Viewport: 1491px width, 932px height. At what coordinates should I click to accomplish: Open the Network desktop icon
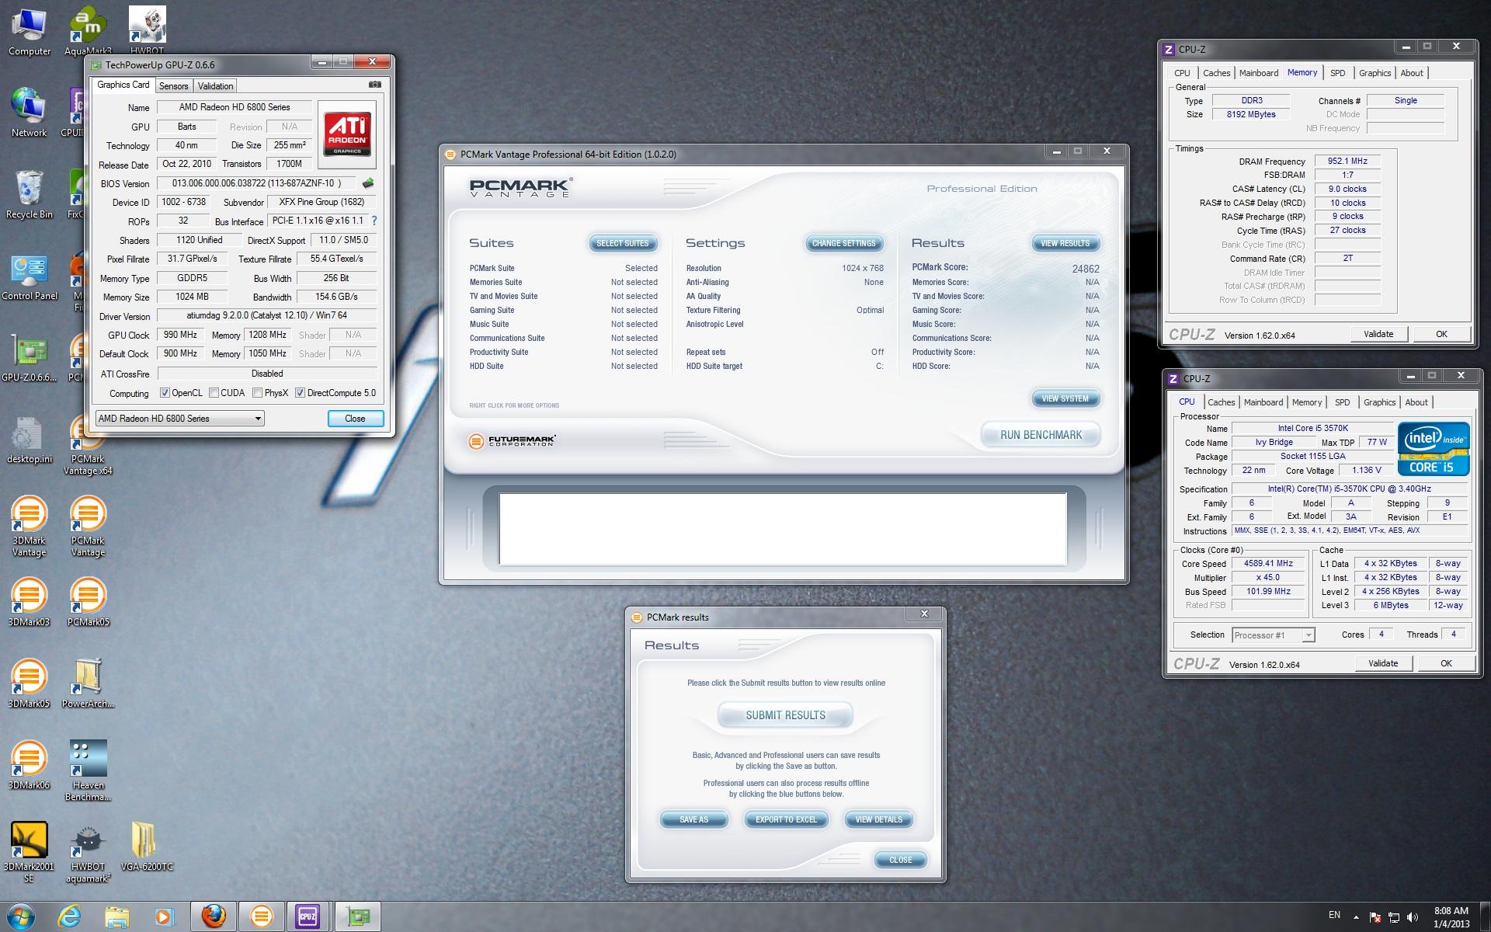click(30, 113)
